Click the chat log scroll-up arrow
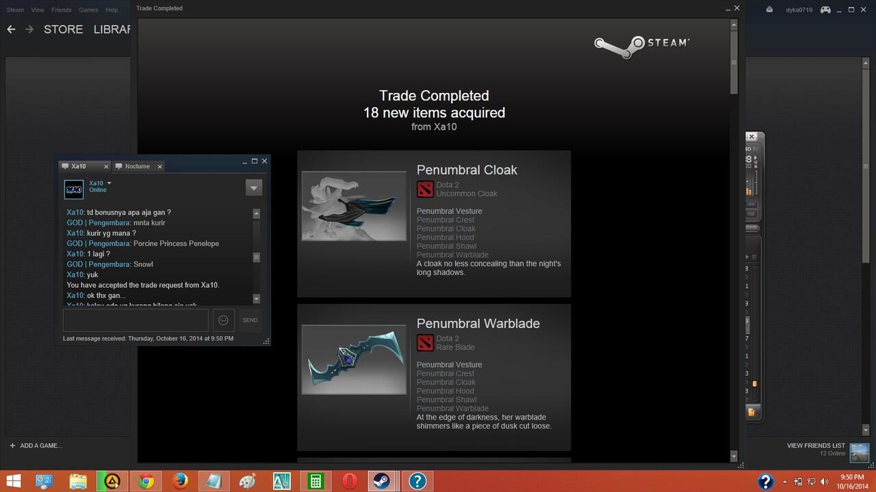 click(x=257, y=213)
